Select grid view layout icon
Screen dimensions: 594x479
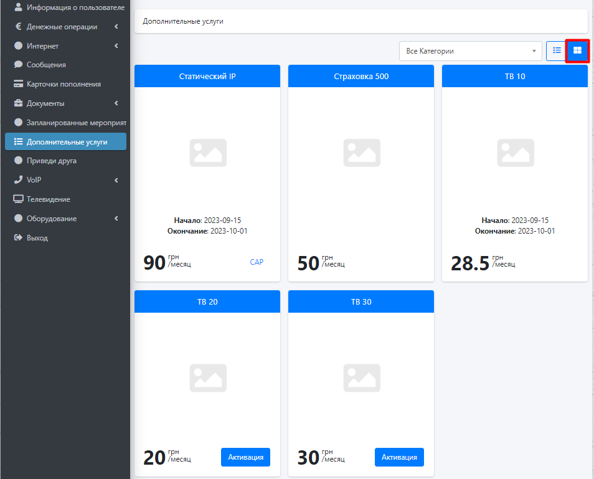[x=577, y=50]
